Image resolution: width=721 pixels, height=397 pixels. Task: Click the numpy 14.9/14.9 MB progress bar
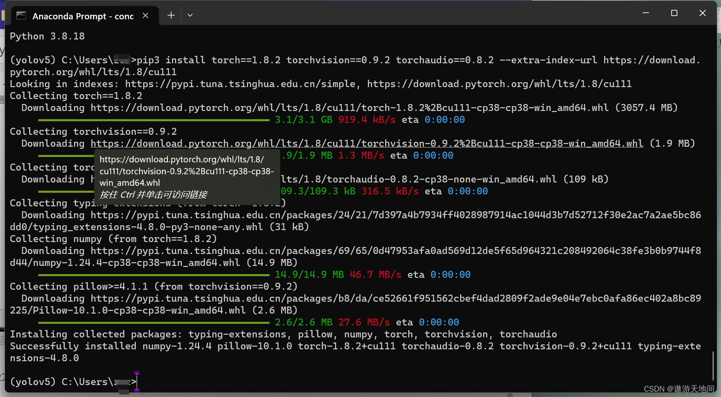pyautogui.click(x=154, y=275)
